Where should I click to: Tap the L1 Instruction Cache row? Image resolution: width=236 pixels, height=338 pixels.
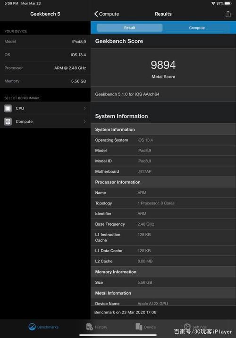click(x=163, y=237)
